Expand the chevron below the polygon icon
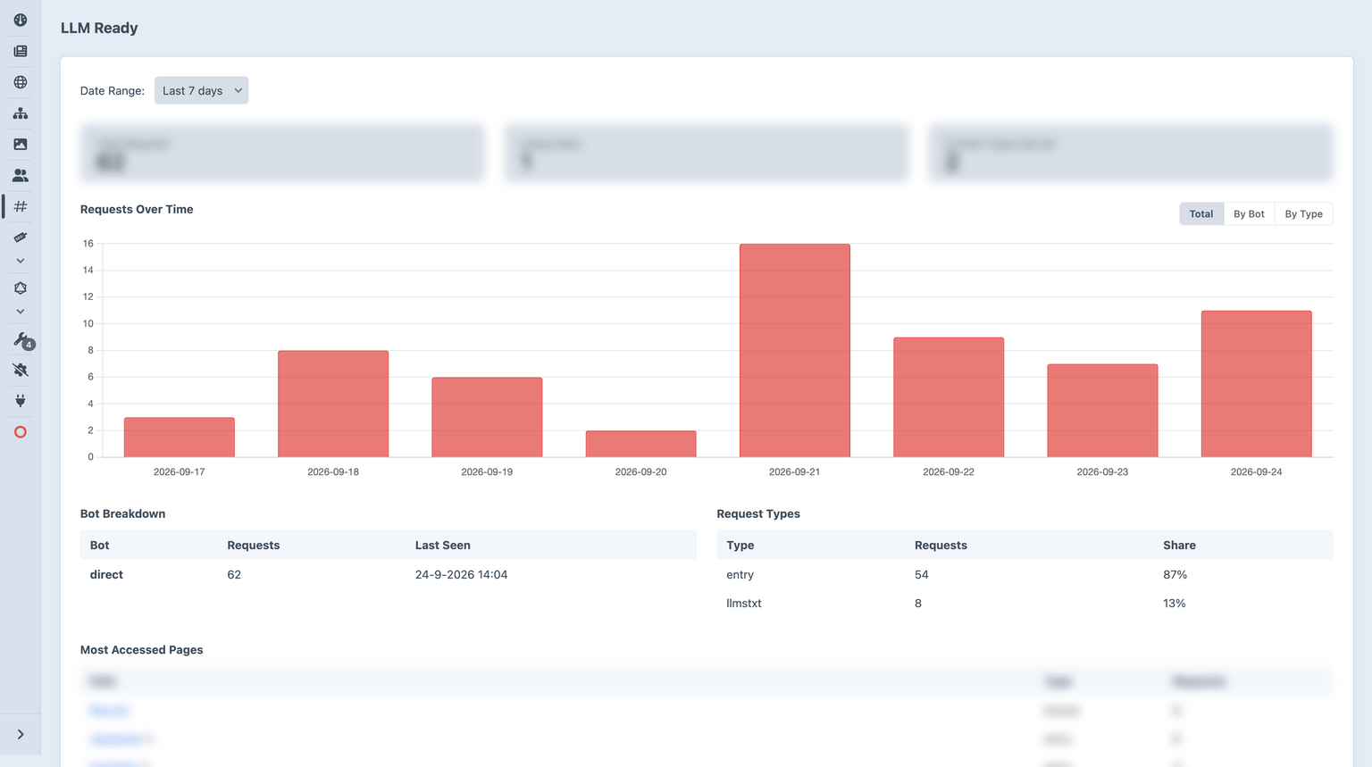Viewport: 1372px width, 767px height. (20, 312)
